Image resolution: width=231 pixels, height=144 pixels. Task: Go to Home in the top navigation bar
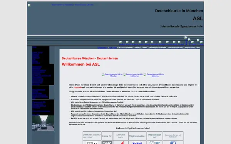click(129, 48)
